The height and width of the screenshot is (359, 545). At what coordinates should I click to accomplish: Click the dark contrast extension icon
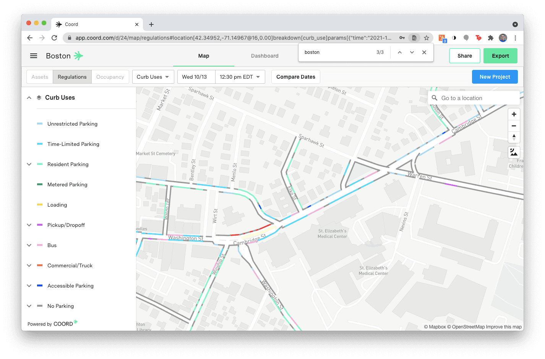pyautogui.click(x=454, y=38)
